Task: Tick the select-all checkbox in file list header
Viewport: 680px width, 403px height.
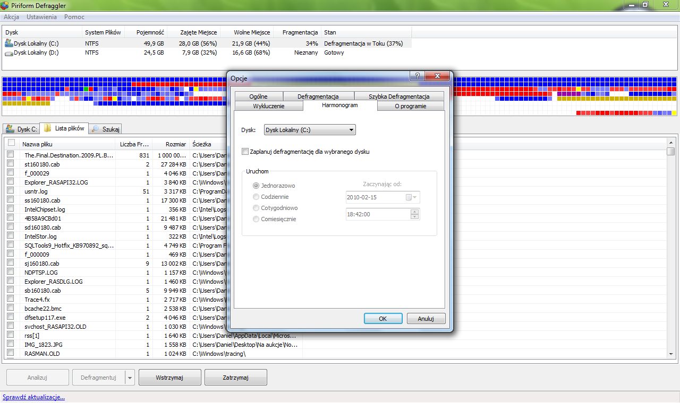Action: pyautogui.click(x=11, y=143)
